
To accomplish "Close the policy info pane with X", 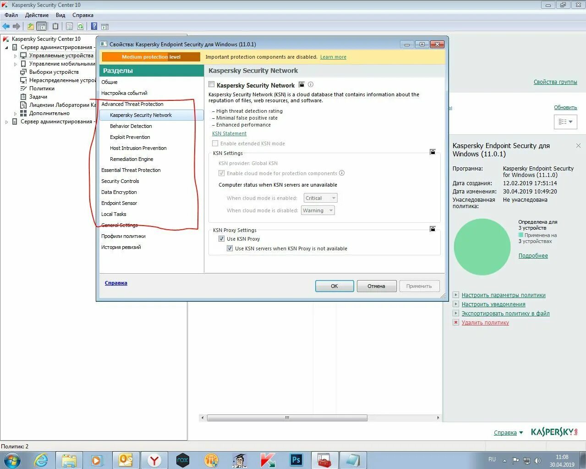I will [x=578, y=146].
